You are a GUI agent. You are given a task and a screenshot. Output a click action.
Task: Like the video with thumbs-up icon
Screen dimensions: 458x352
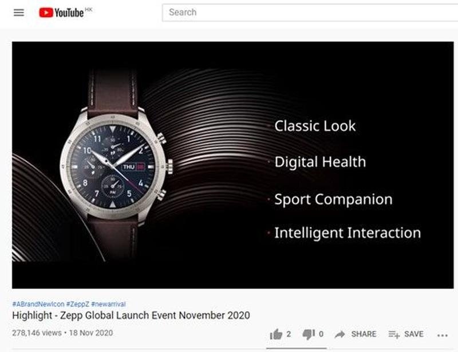pos(276,334)
